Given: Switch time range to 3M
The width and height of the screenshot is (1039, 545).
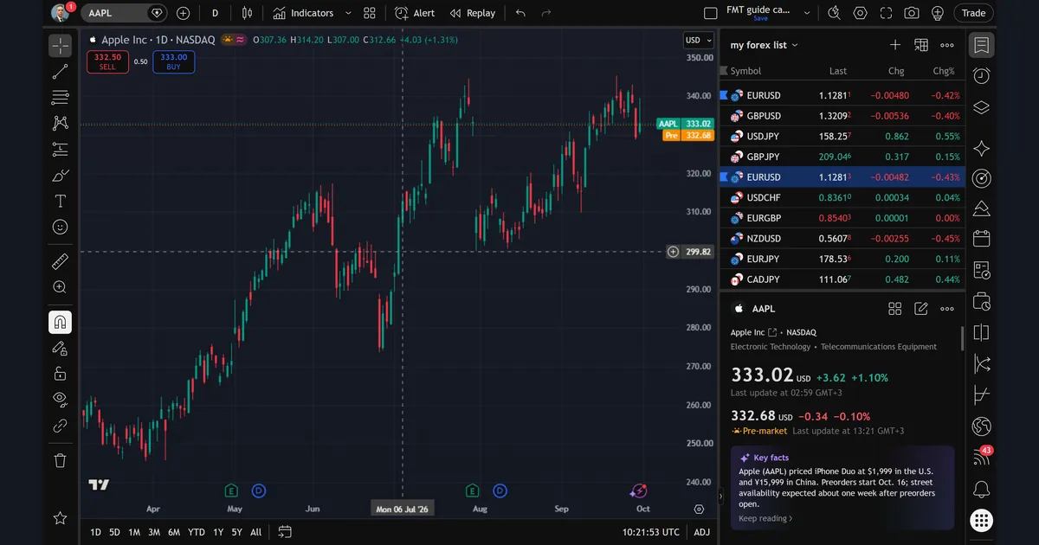Looking at the screenshot, I should point(154,532).
